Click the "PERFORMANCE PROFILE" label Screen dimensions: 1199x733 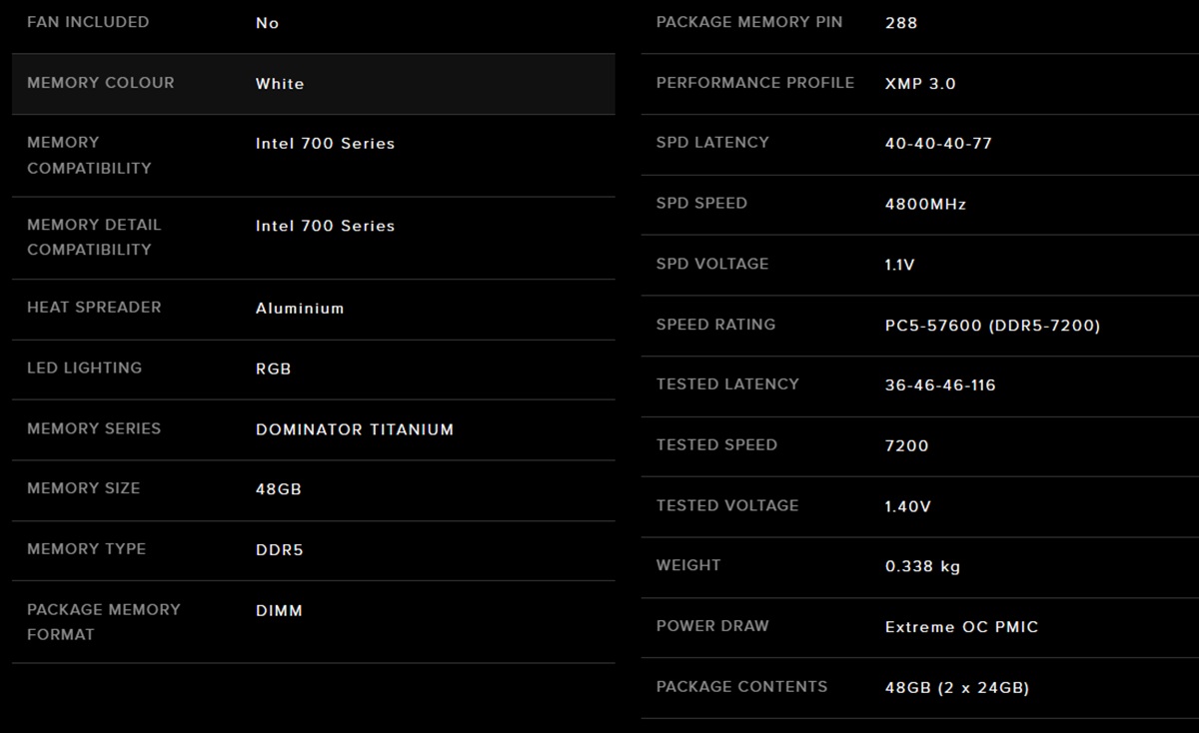point(755,83)
